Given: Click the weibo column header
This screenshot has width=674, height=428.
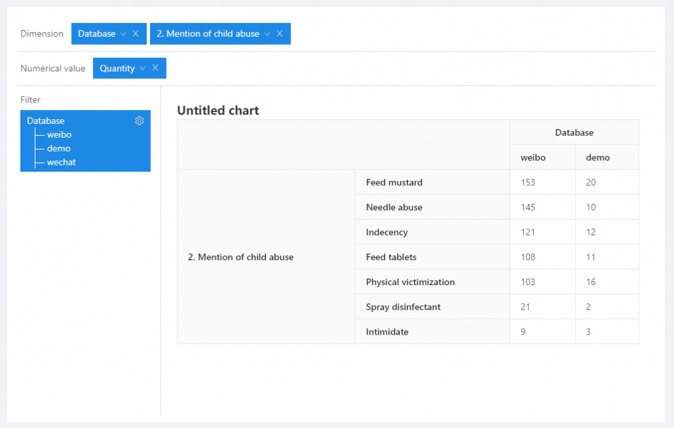Looking at the screenshot, I should pos(533,157).
